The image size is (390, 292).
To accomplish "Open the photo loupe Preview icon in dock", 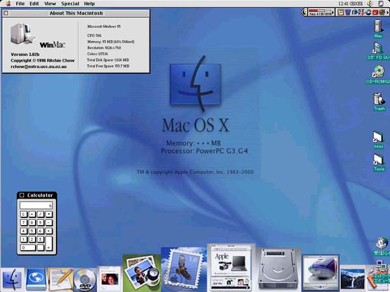I will [x=142, y=273].
